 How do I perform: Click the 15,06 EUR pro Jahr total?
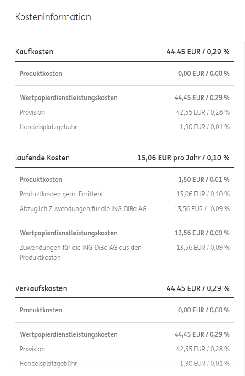click(x=183, y=158)
